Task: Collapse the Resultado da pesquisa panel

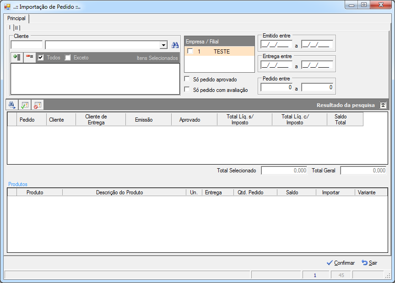Action: click(383, 105)
